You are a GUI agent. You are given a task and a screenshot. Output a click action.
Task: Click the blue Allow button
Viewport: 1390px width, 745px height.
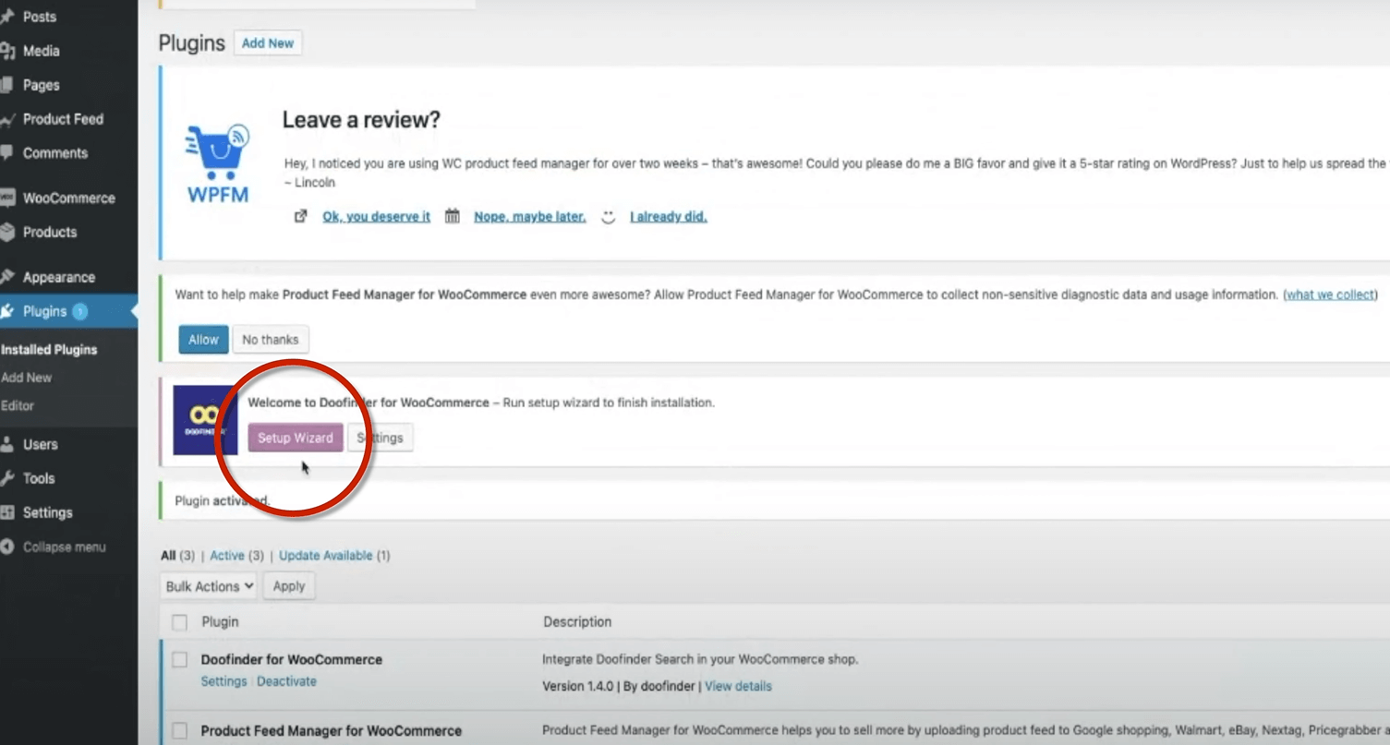coord(203,340)
